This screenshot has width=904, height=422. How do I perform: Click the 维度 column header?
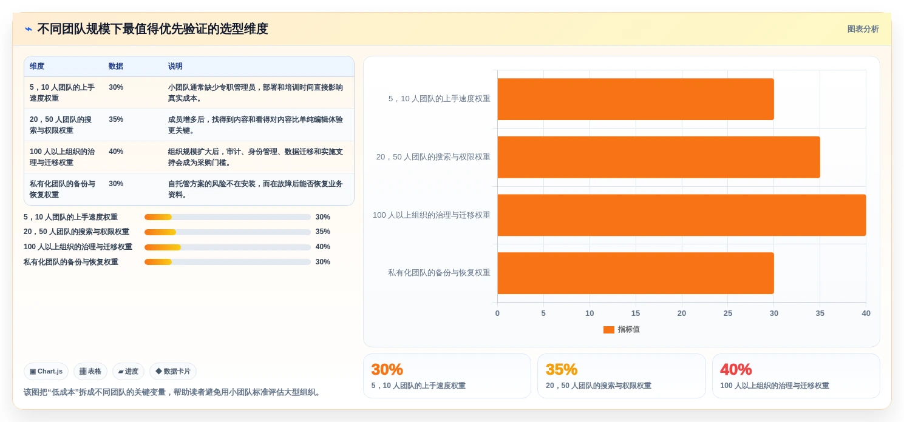(37, 67)
